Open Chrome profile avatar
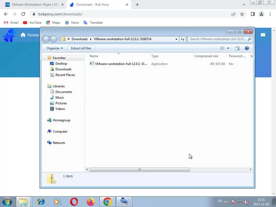Viewport: 276px width, 207px height. (261, 14)
